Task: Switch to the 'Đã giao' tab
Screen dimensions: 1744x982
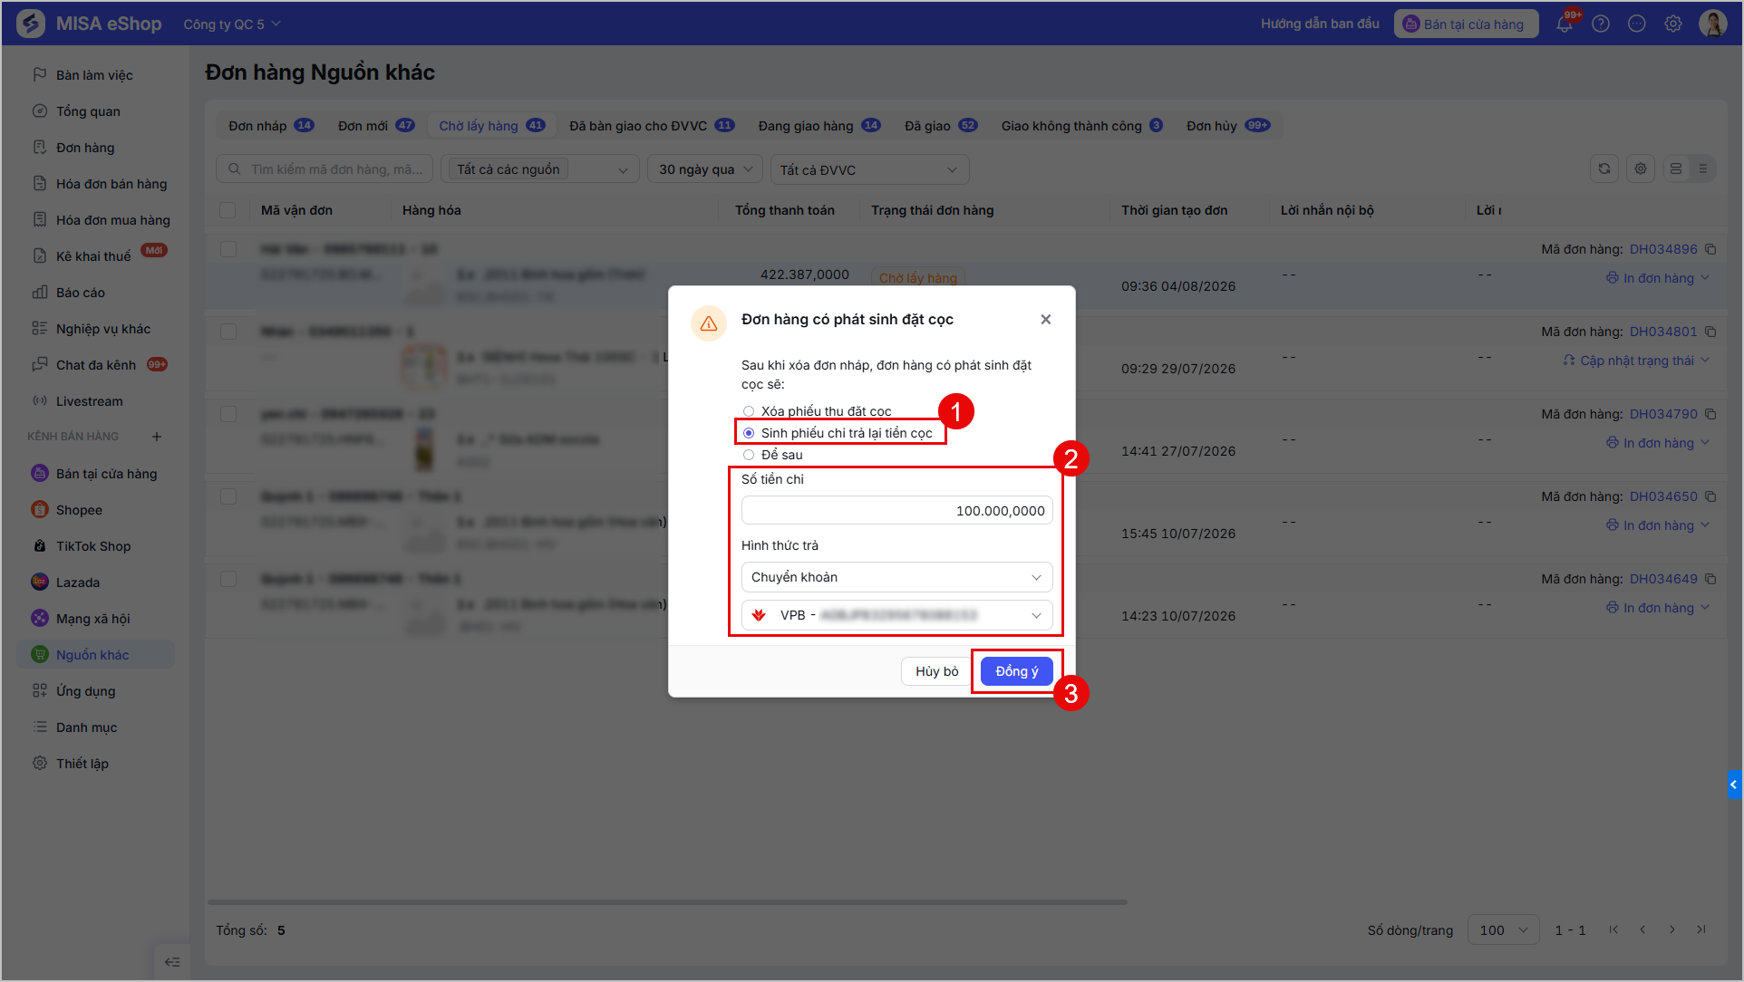Action: (x=941, y=126)
